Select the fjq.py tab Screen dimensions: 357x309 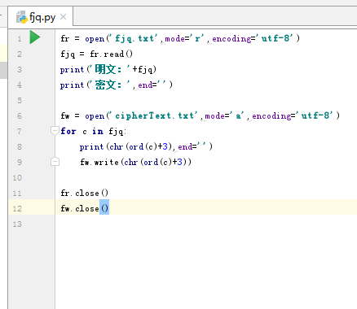[41, 17]
